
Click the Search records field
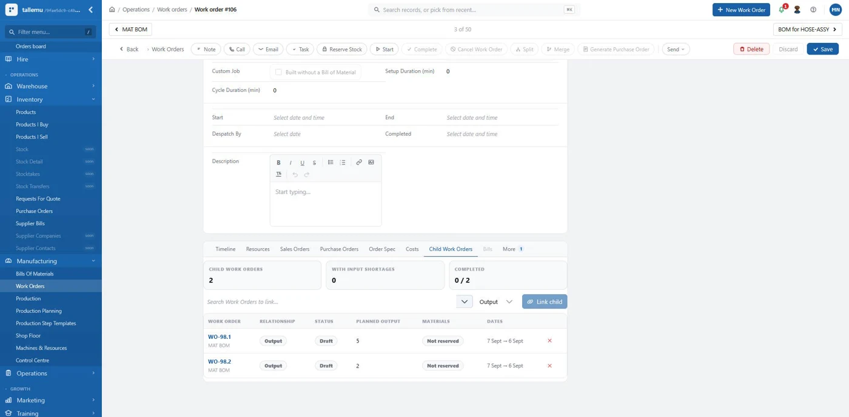[x=474, y=10]
